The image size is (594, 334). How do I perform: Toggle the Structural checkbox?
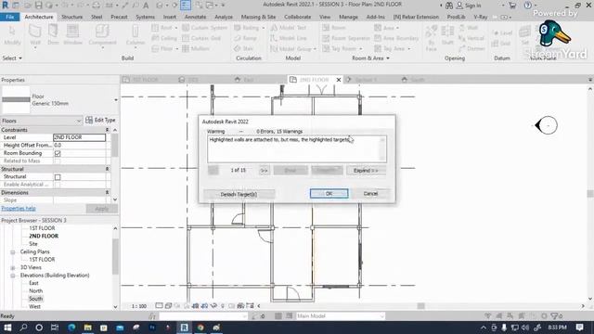point(58,177)
